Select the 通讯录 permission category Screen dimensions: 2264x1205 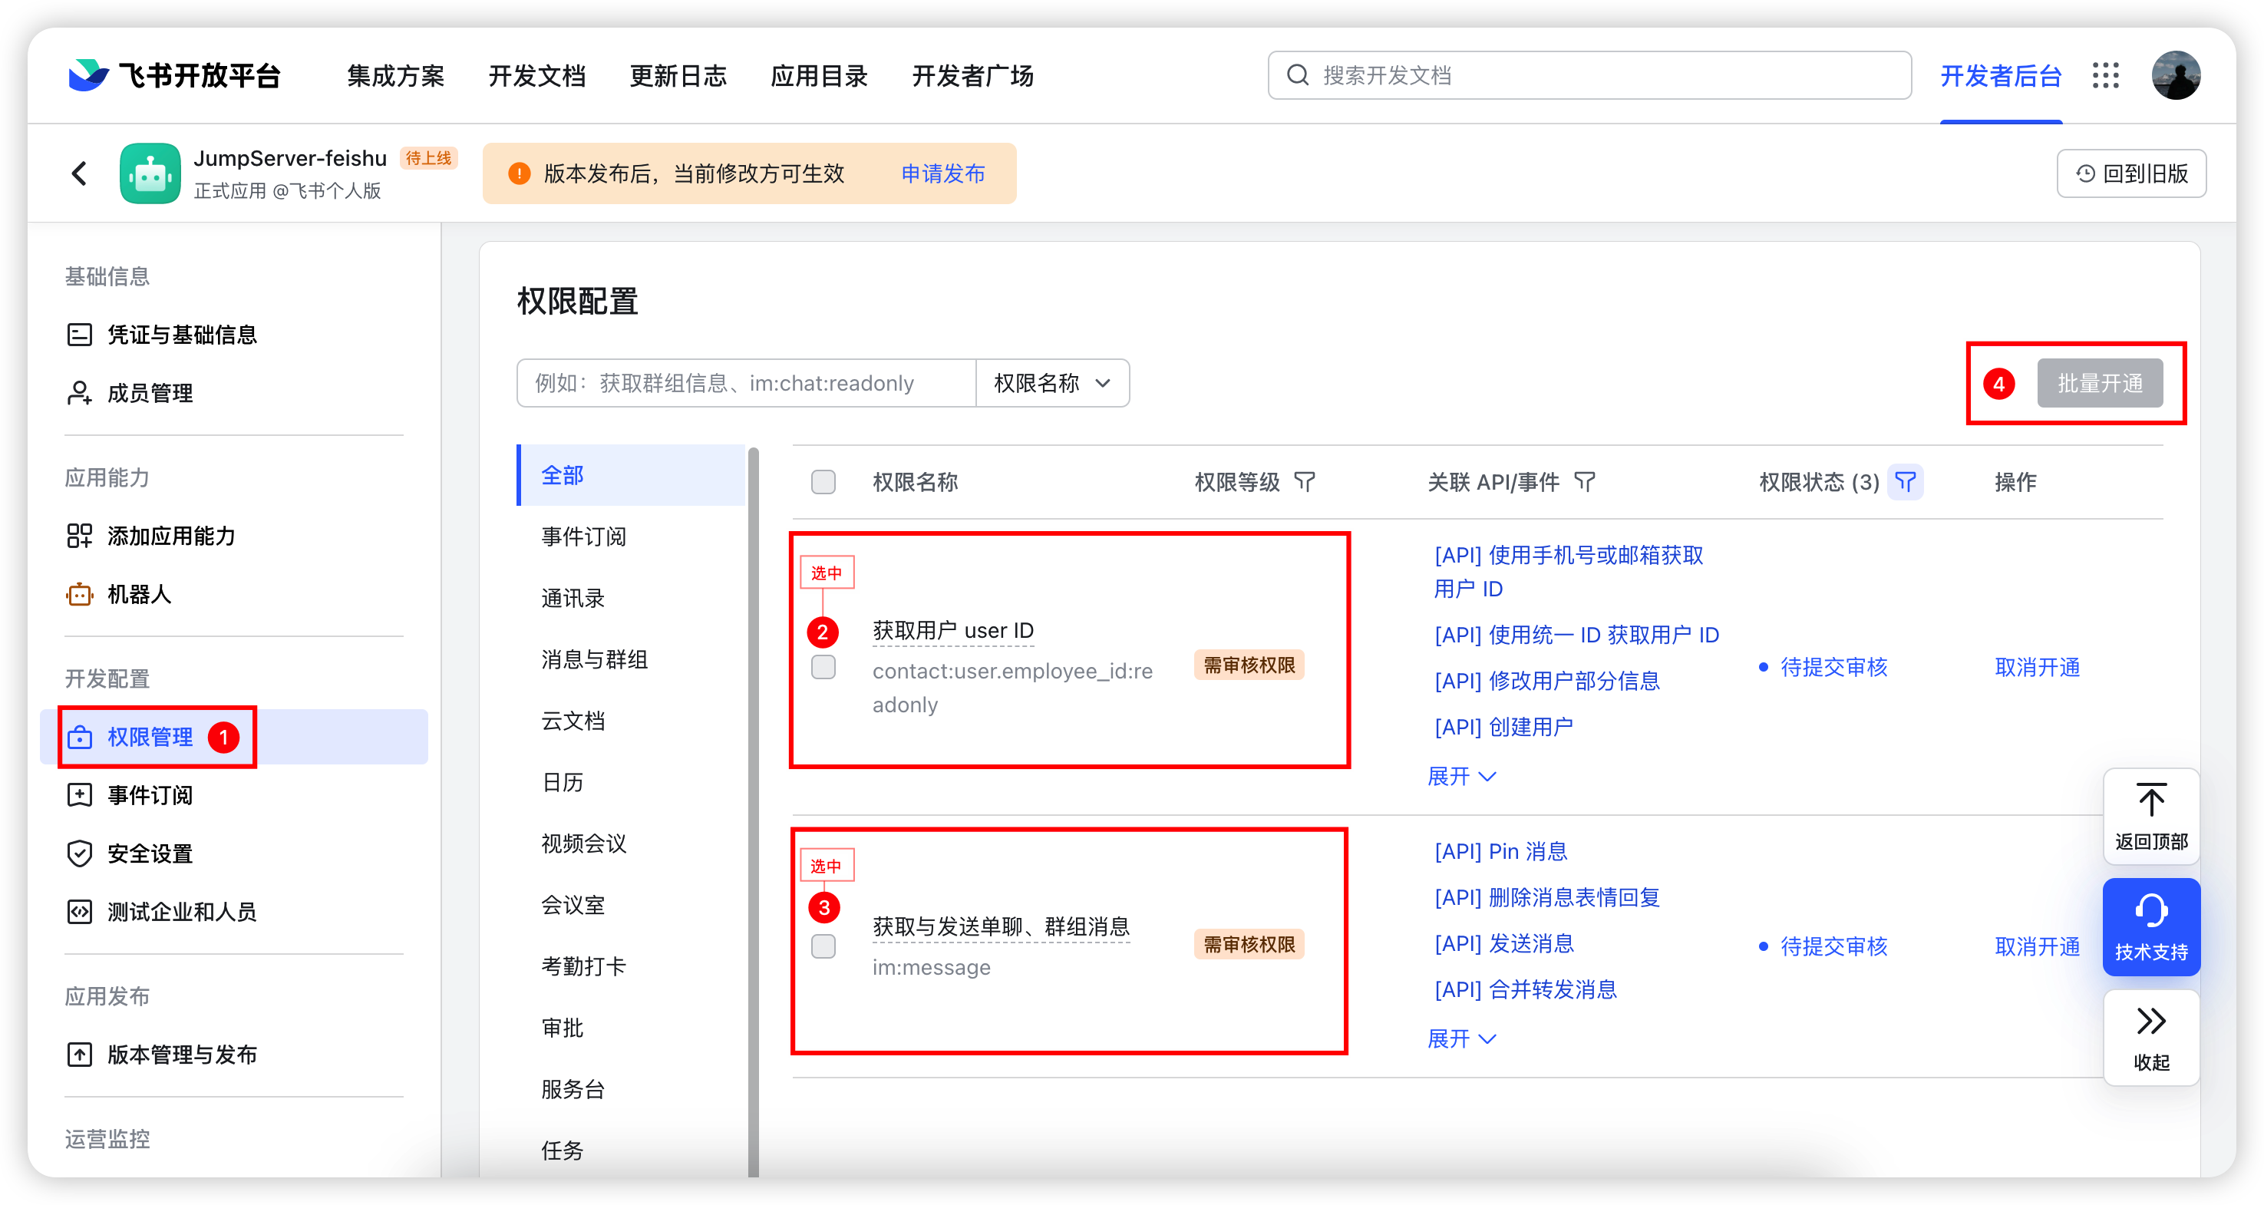coord(573,598)
